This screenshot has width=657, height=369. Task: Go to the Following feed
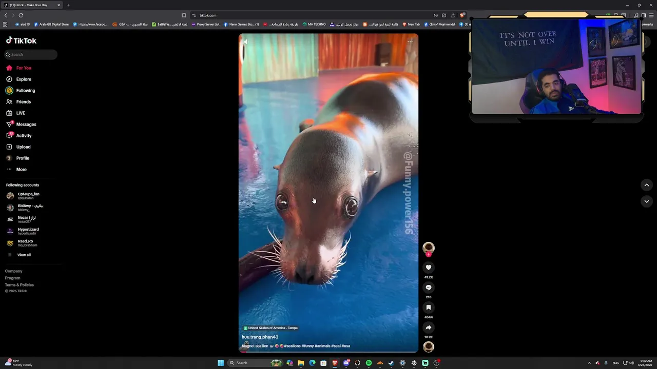click(x=21, y=91)
